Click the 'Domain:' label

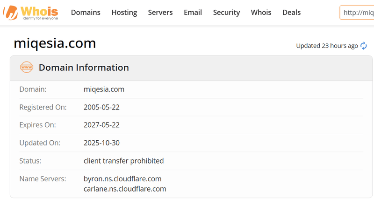pyautogui.click(x=33, y=89)
